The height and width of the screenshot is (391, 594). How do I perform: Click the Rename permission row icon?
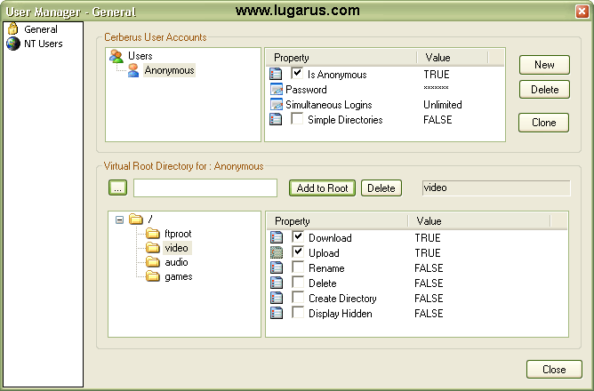277,267
